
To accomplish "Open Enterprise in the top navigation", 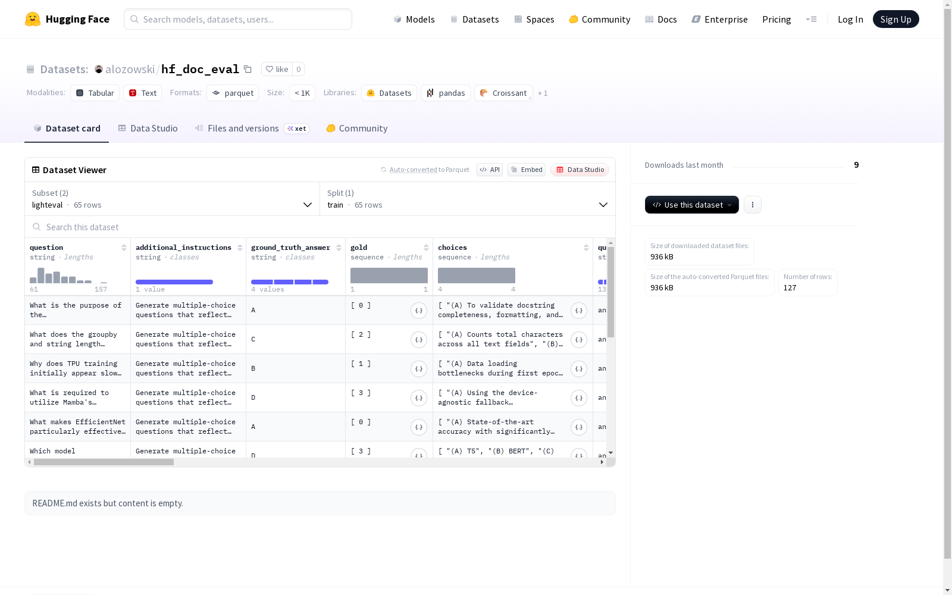I will pyautogui.click(x=719, y=19).
